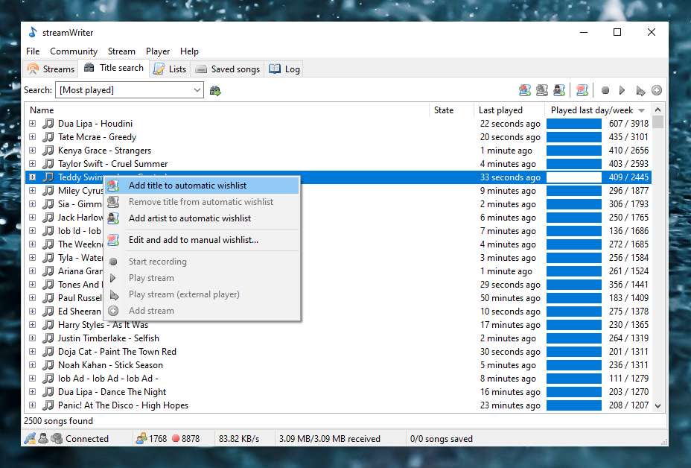Select the Doja Cat - Paint The Town Red row
This screenshot has width=691, height=468.
(x=338, y=352)
